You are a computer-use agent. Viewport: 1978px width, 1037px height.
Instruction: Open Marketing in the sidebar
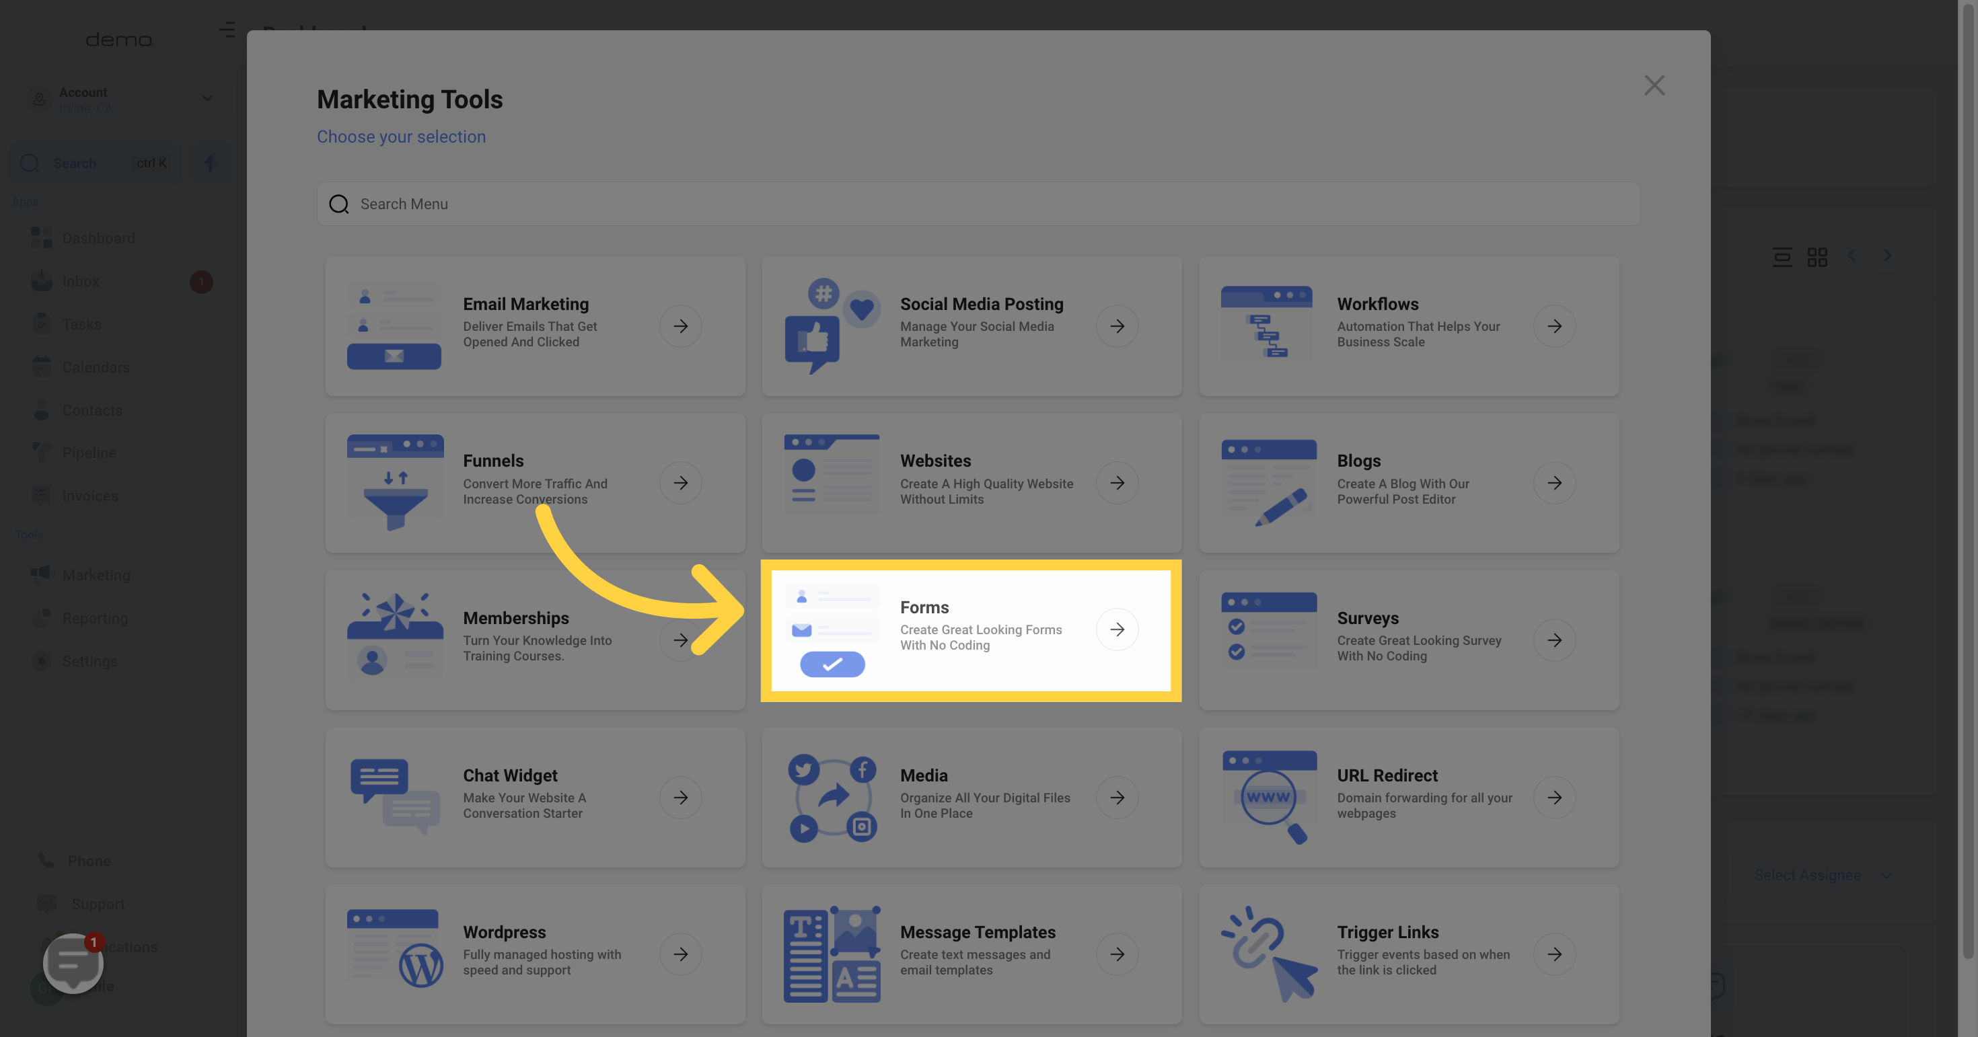96,575
